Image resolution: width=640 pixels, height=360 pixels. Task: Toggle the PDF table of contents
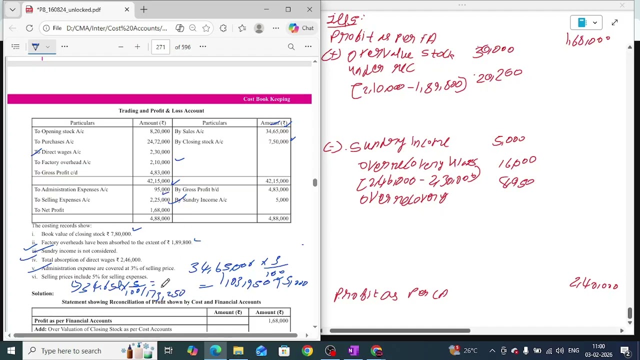tap(15, 46)
